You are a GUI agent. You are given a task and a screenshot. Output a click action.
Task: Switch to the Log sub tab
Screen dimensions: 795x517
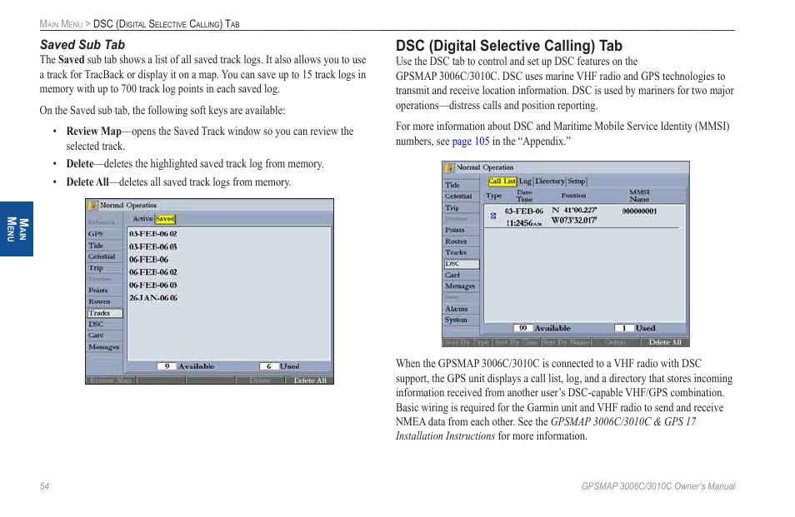click(x=525, y=181)
